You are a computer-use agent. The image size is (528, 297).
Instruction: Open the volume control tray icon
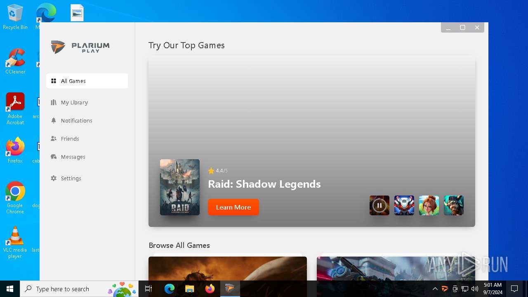(475, 289)
